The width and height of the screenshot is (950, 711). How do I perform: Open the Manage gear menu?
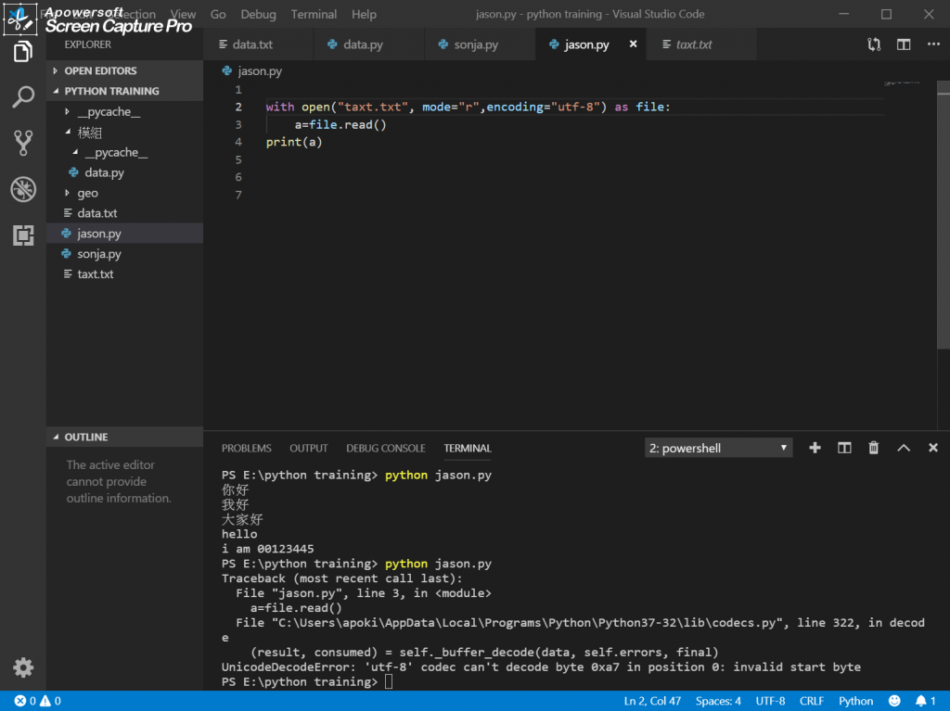pyautogui.click(x=23, y=667)
